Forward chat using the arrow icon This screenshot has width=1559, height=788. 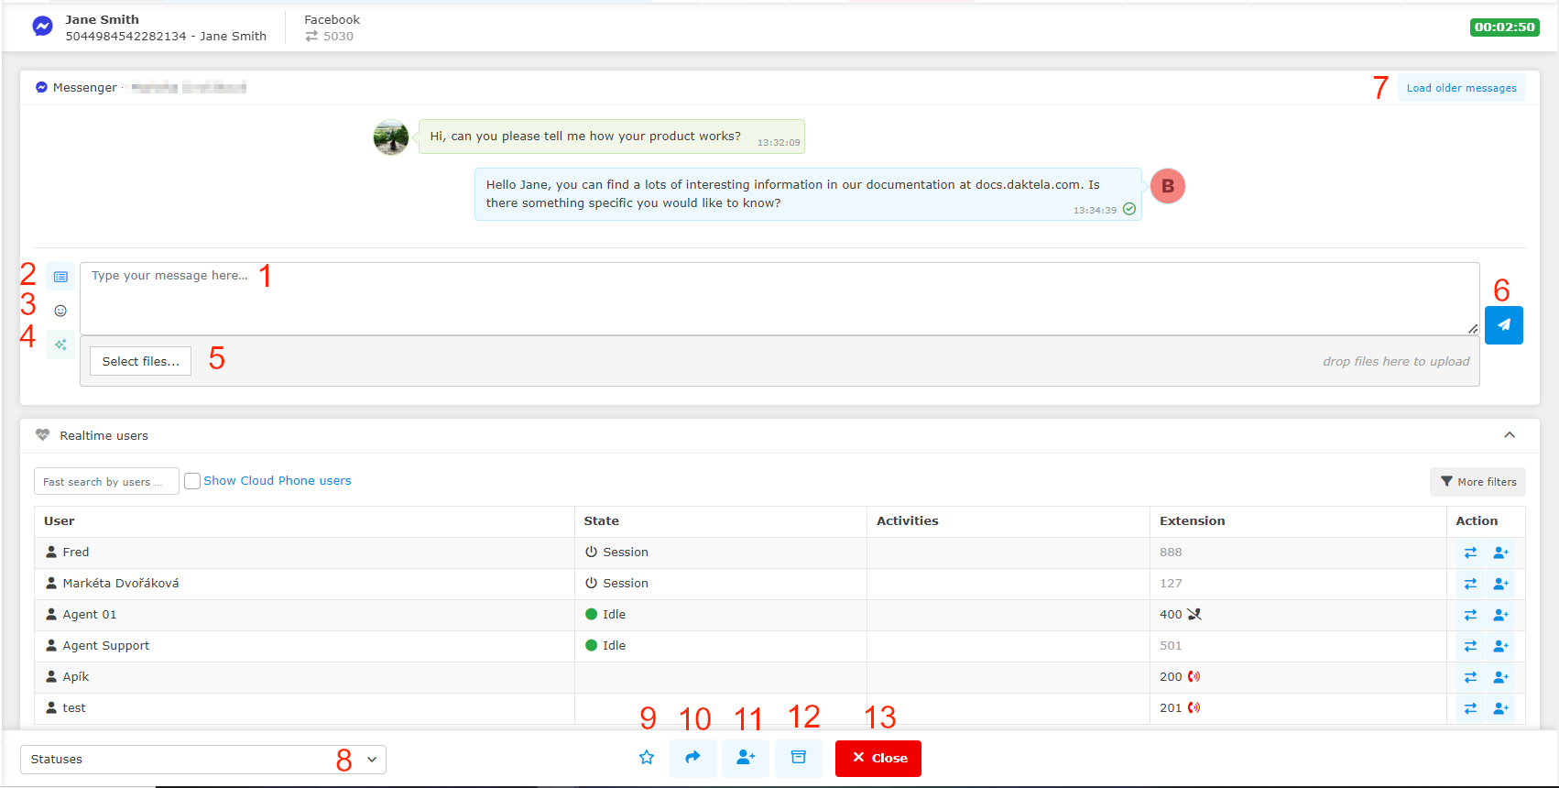point(692,758)
